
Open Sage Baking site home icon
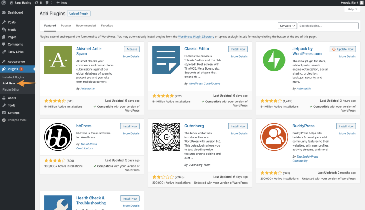[11, 3]
